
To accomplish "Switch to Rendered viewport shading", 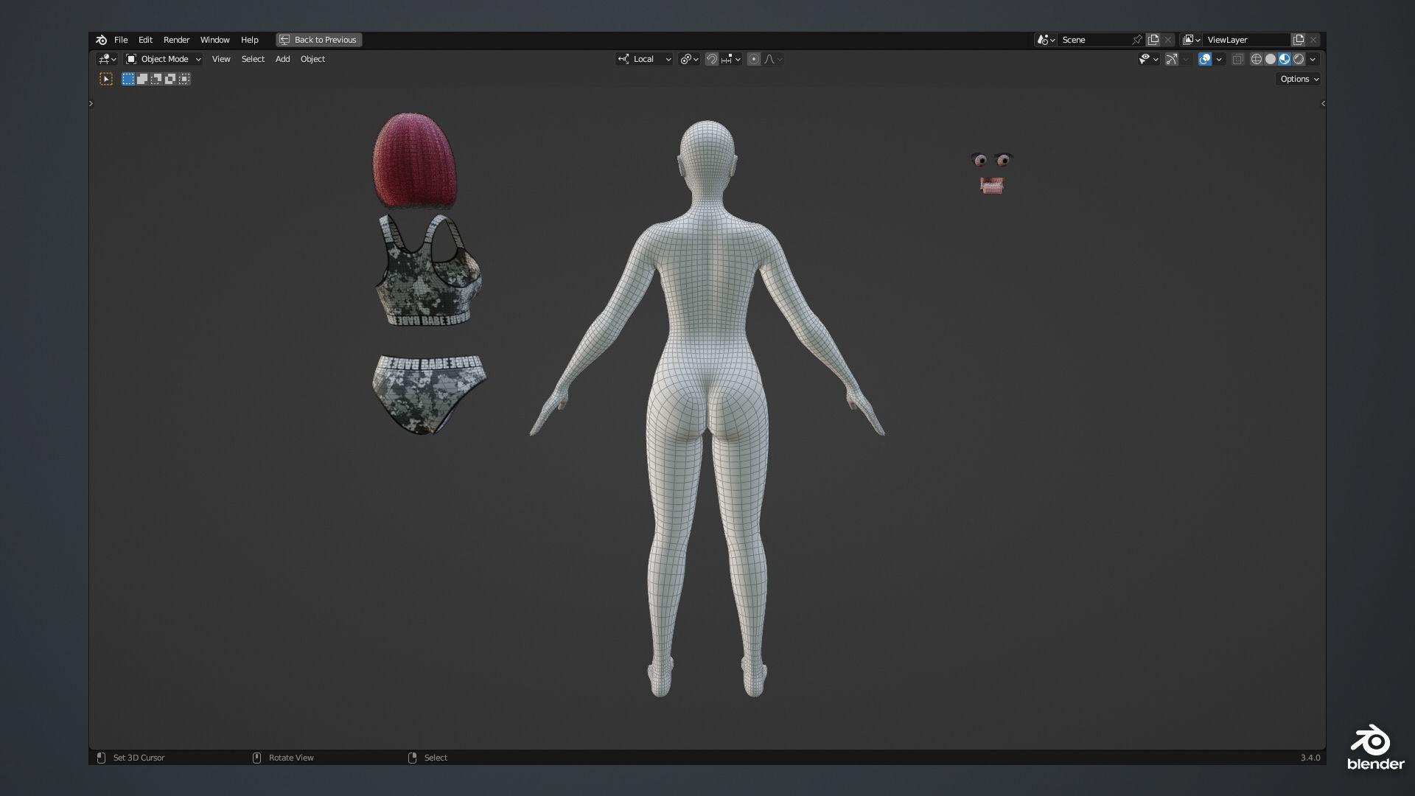I will [1299, 59].
